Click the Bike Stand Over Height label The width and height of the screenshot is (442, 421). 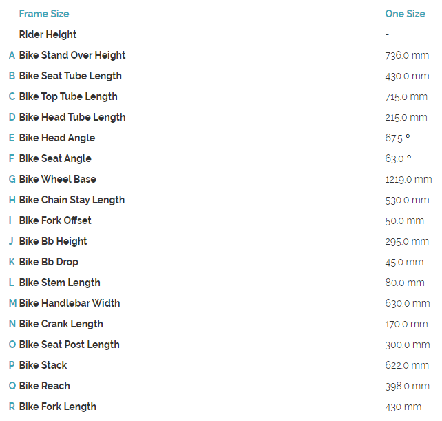pyautogui.click(x=72, y=55)
